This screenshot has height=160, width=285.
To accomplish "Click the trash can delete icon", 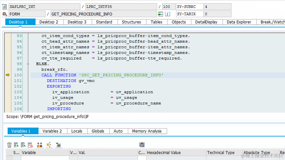I will (9, 145).
